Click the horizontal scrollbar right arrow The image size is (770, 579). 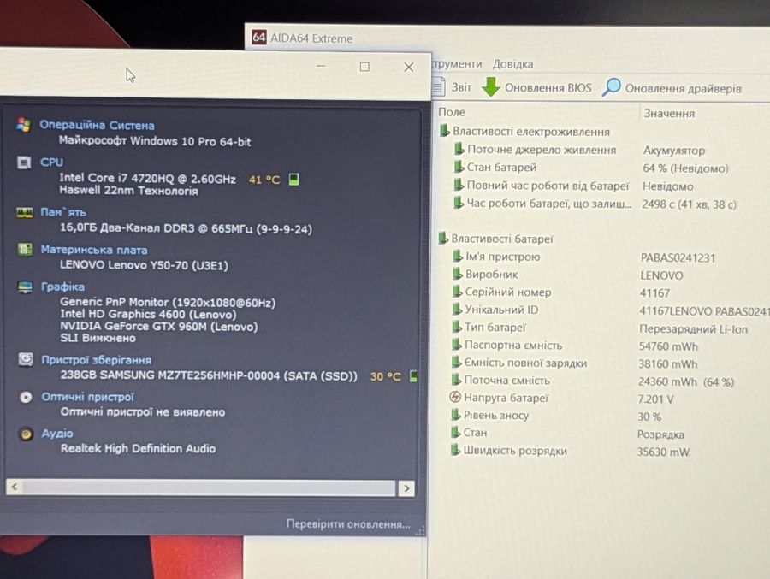pos(406,488)
